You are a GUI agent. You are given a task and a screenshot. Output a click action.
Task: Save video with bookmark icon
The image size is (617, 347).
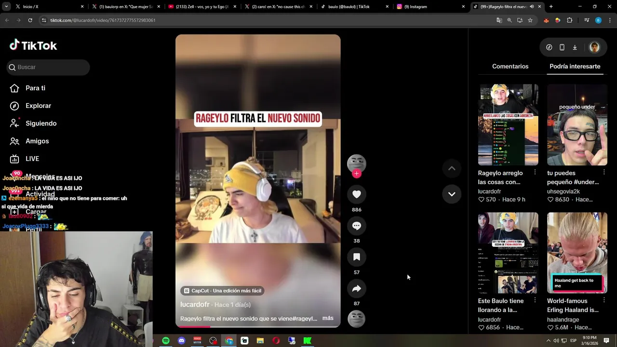[x=357, y=257]
